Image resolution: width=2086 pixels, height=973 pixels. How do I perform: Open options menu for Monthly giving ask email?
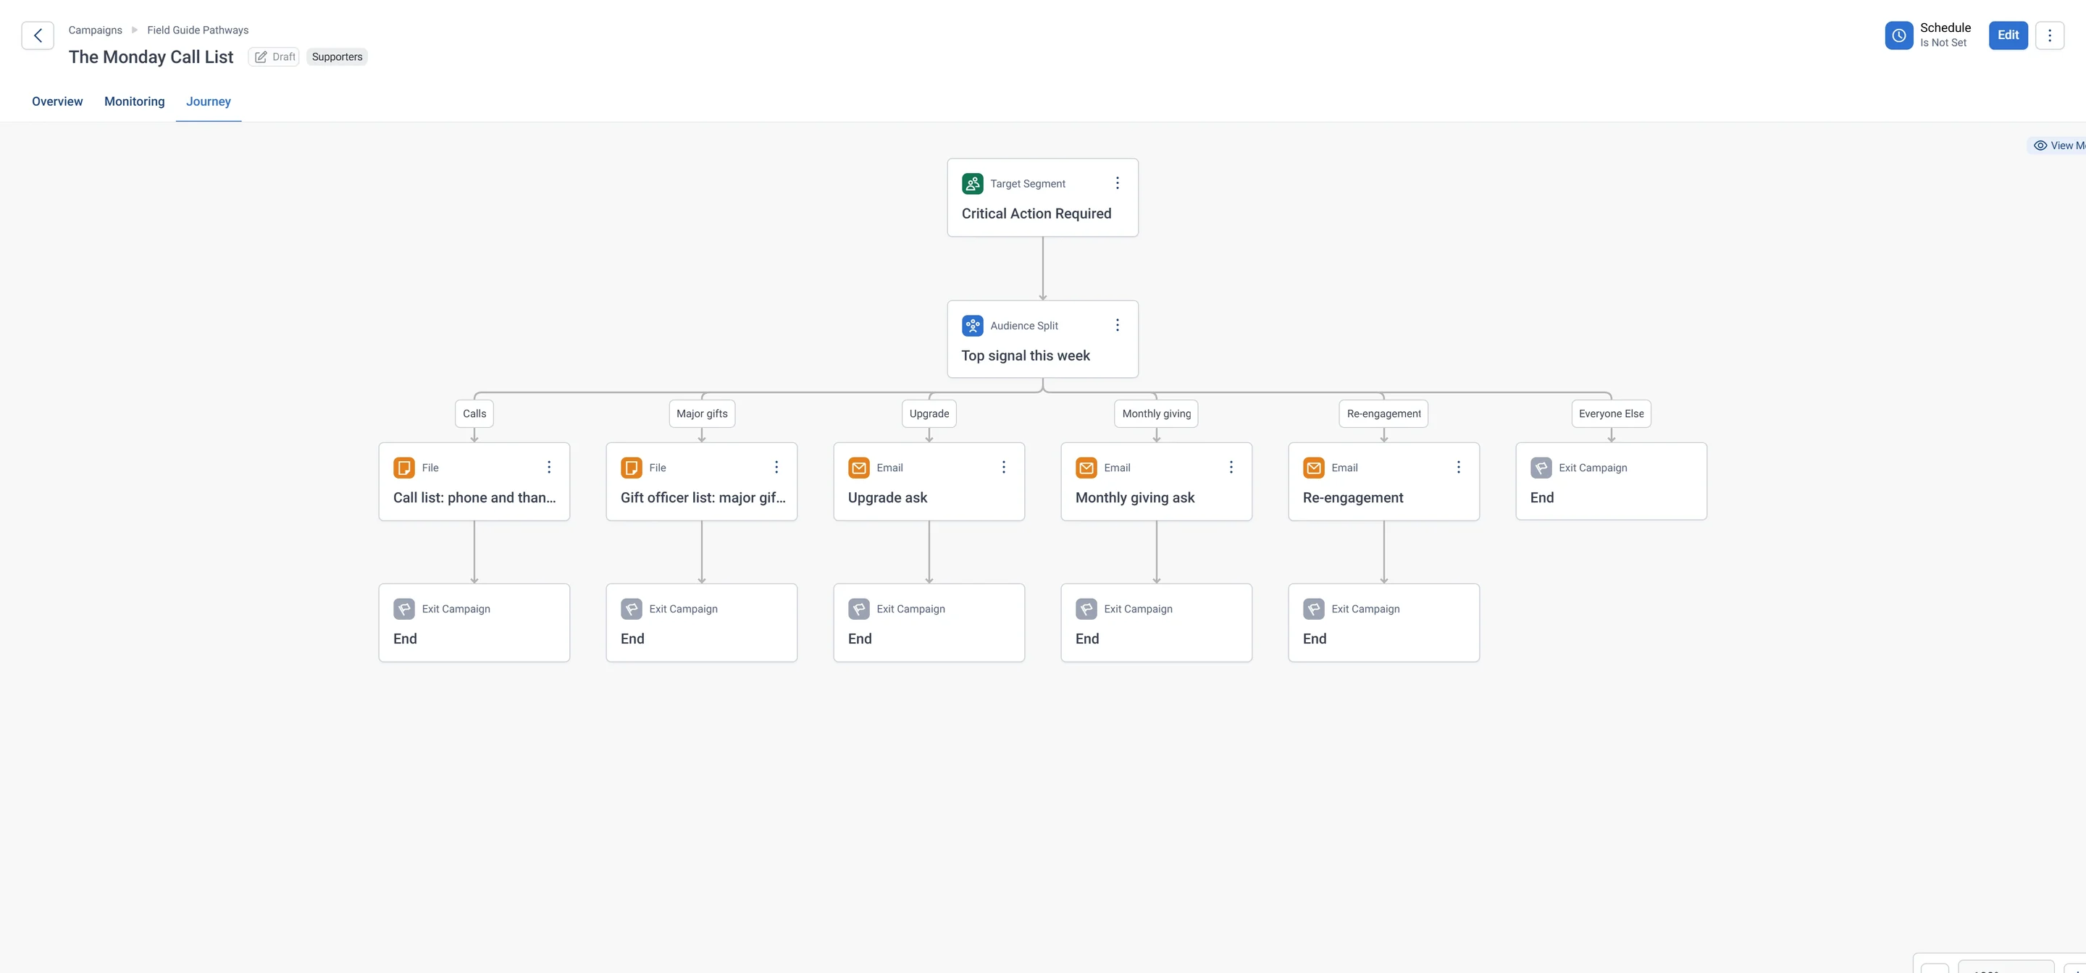[1231, 468]
